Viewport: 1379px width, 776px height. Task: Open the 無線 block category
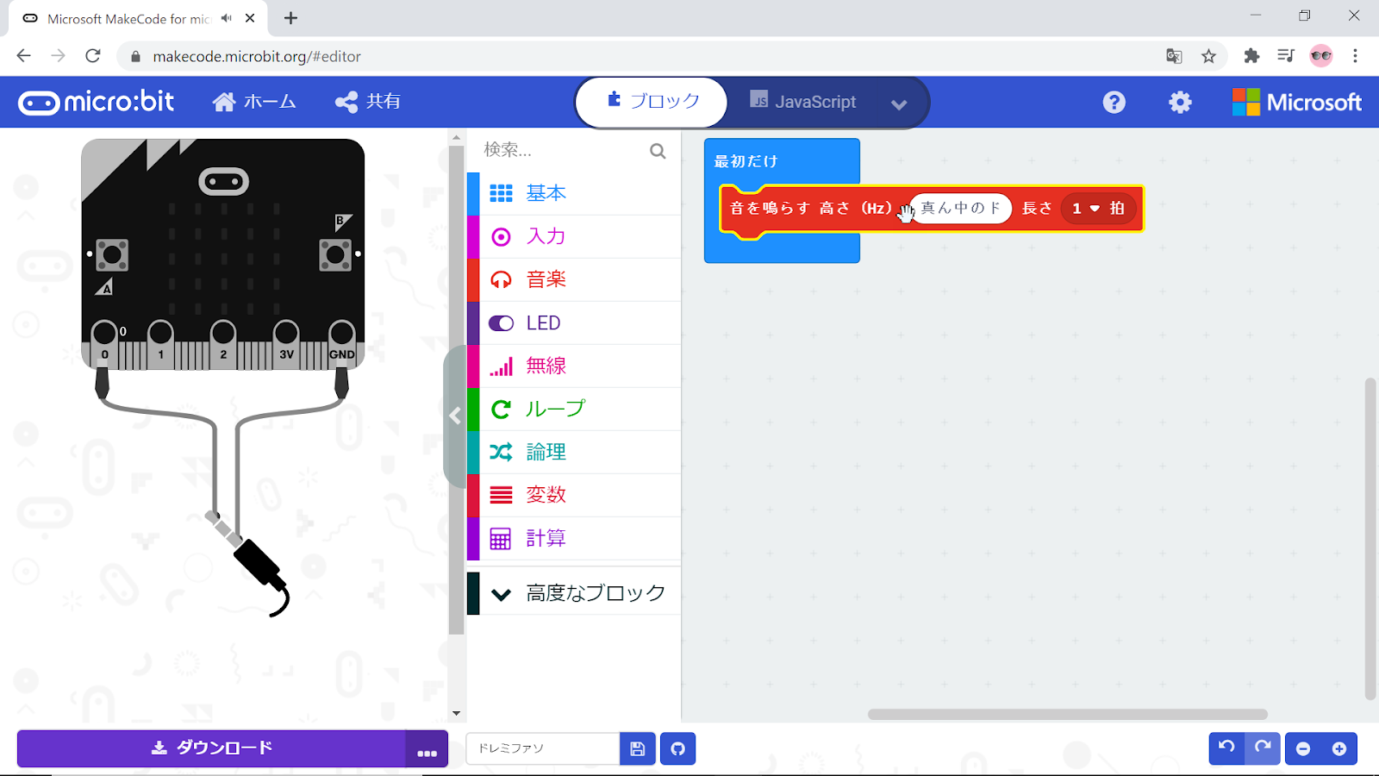click(574, 366)
